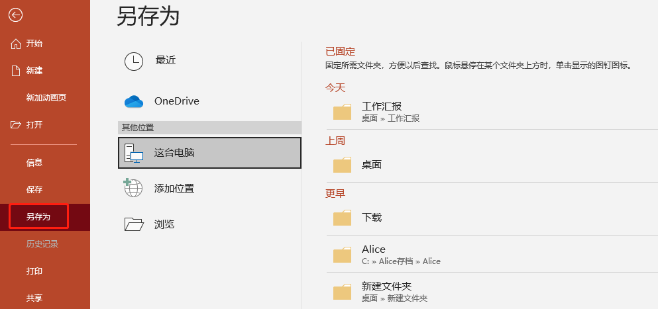Click 共享 in the sidebar
Viewport: 658px width, 309px height.
click(x=34, y=298)
